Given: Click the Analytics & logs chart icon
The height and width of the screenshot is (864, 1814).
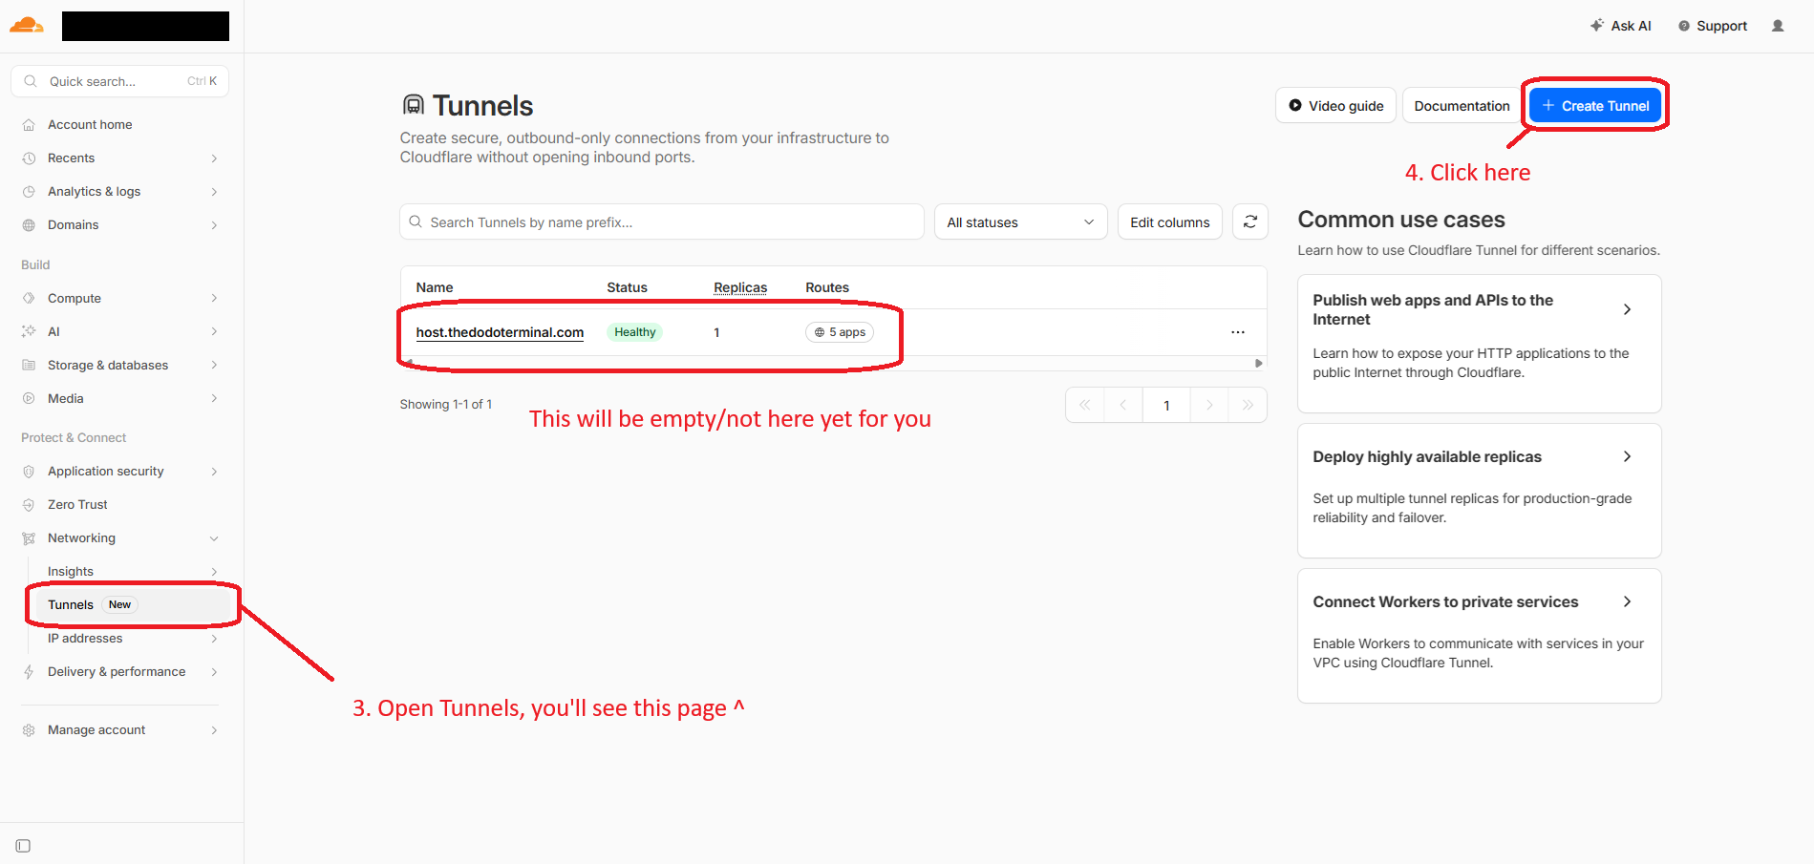Looking at the screenshot, I should (29, 192).
